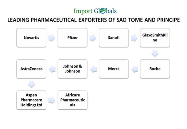Image resolution: width=187 pixels, height=129 pixels.
Task: Select the Pfizer box
Action: (x=72, y=38)
